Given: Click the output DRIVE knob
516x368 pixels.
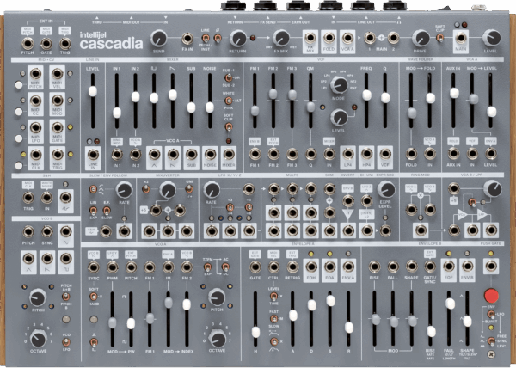Looking at the screenshot, I should pyautogui.click(x=421, y=37).
